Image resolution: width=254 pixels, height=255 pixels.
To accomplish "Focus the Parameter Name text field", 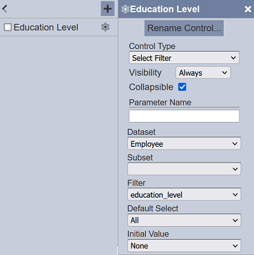I will tap(184, 116).
